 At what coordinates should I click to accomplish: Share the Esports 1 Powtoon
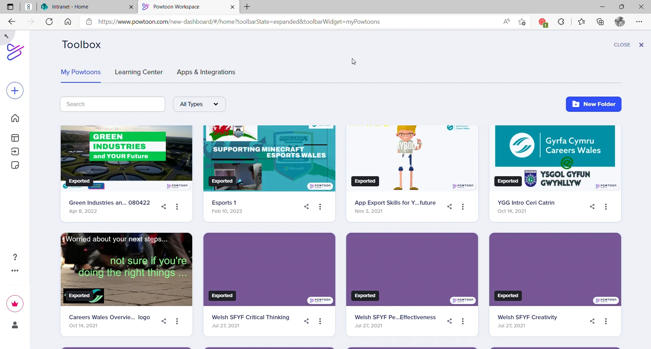click(307, 206)
